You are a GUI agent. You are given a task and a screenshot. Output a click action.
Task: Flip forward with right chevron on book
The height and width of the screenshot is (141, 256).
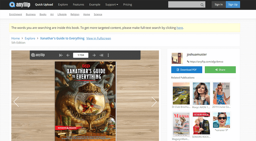tap(154, 102)
